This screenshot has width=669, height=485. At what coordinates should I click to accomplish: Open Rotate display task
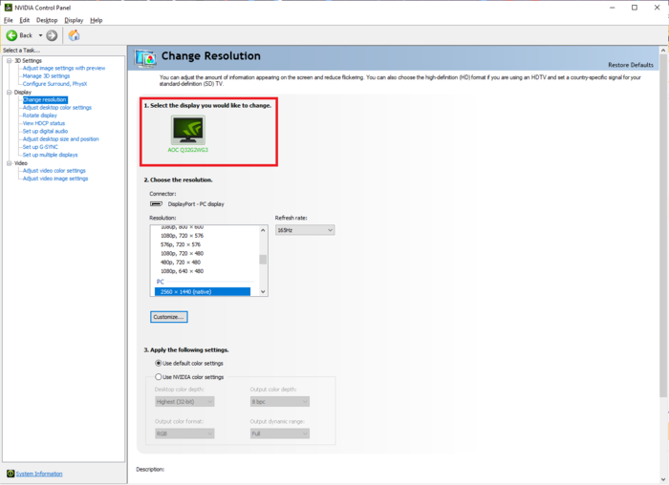click(x=40, y=116)
